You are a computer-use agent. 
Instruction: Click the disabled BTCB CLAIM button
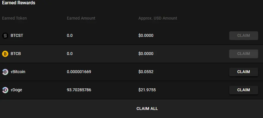coord(244,54)
